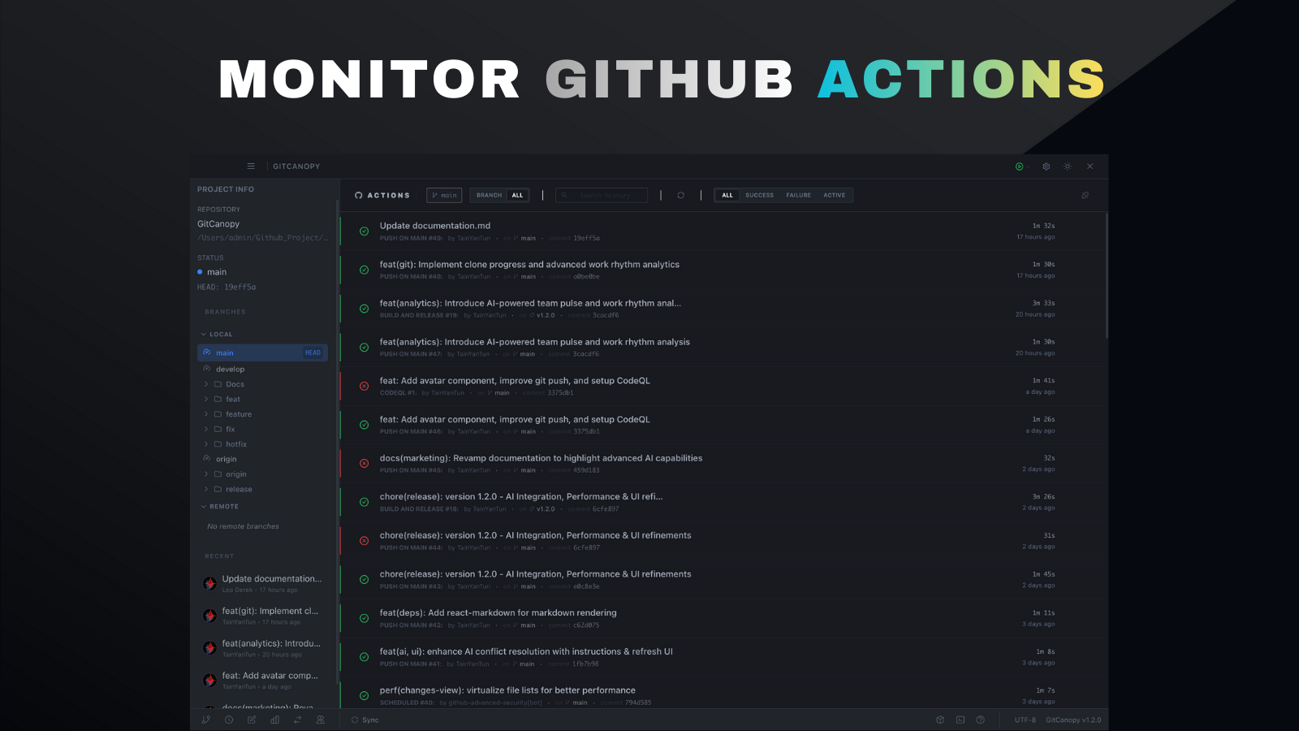The width and height of the screenshot is (1299, 731).
Task: Click avatar next to recent feat(git) commit
Action: 209,616
